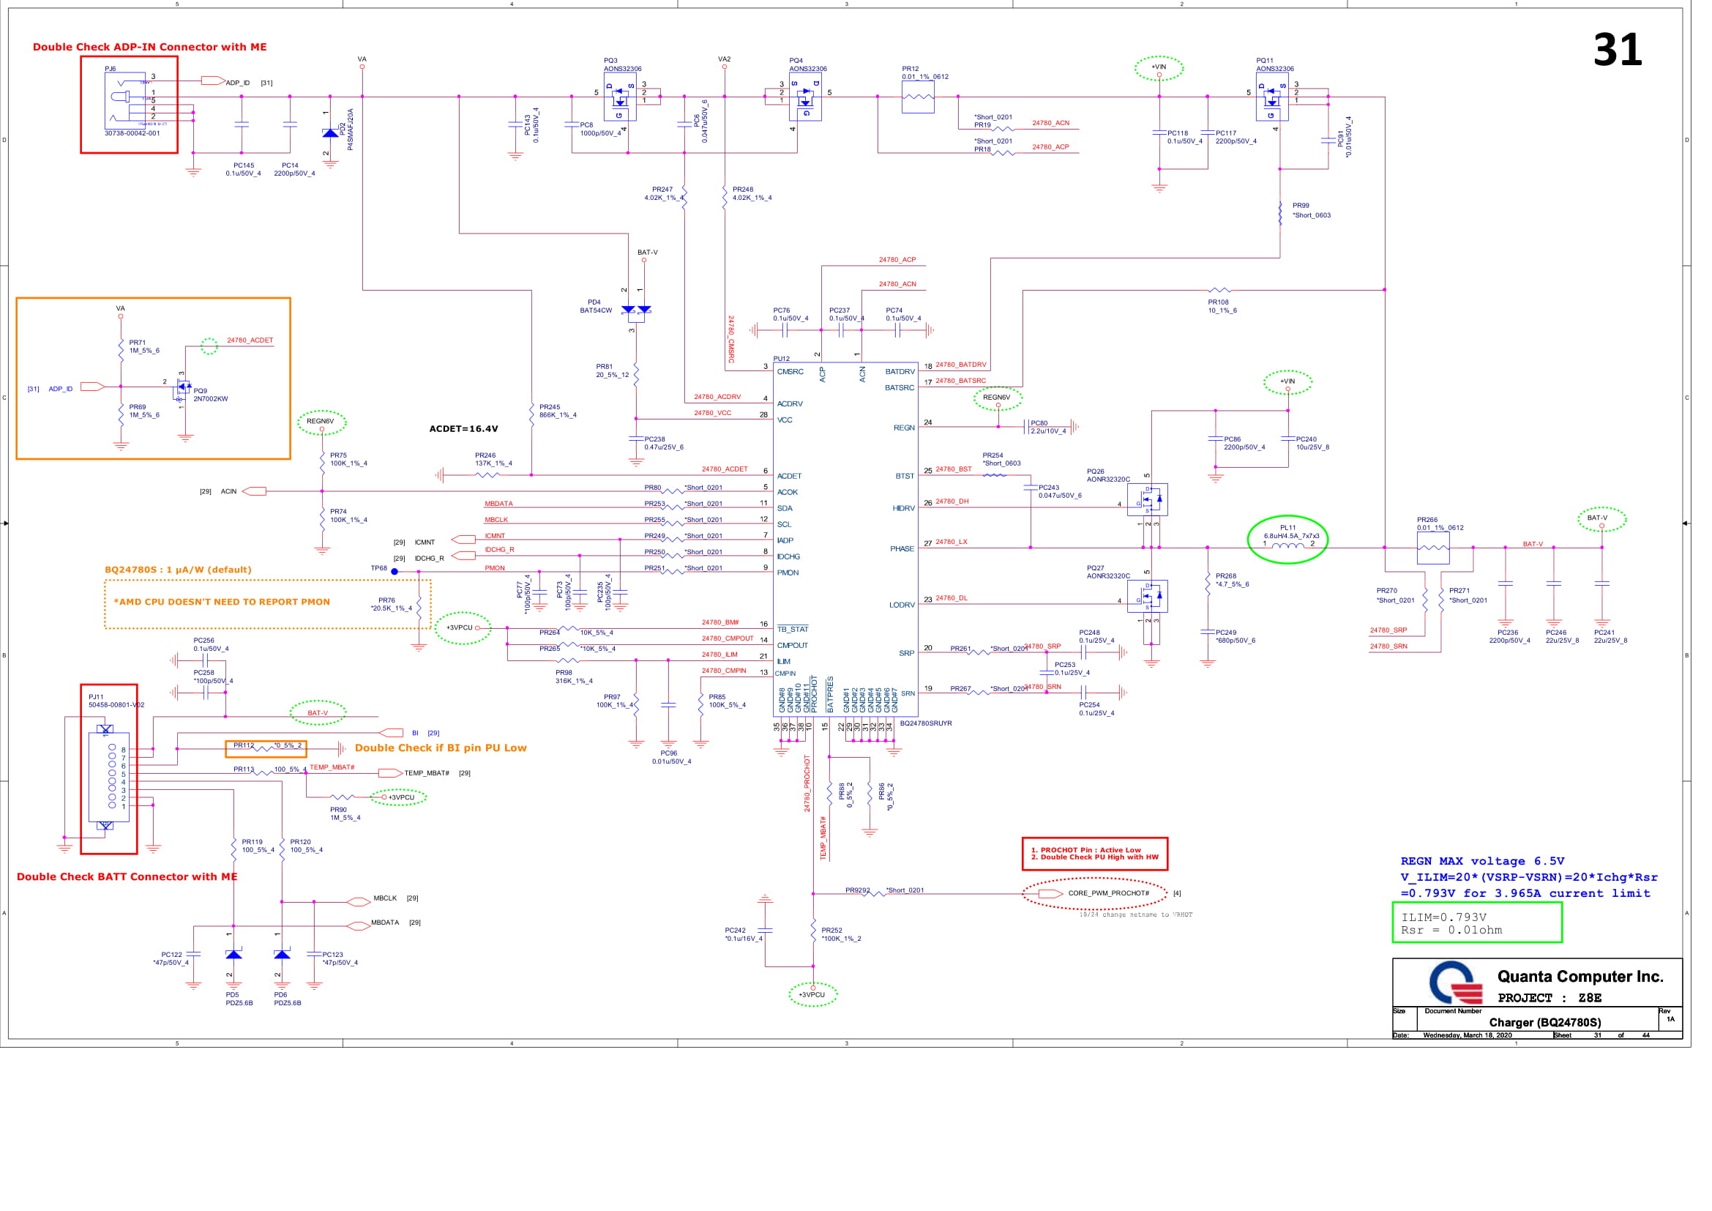Click the 'Charger (BQ24780S)' document title
1712x1211 pixels.
coord(1545,1022)
